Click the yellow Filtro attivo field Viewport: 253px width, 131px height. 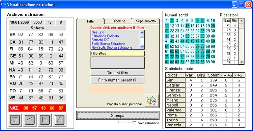point(117,53)
